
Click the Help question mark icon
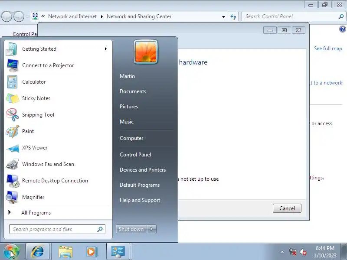pos(342,29)
